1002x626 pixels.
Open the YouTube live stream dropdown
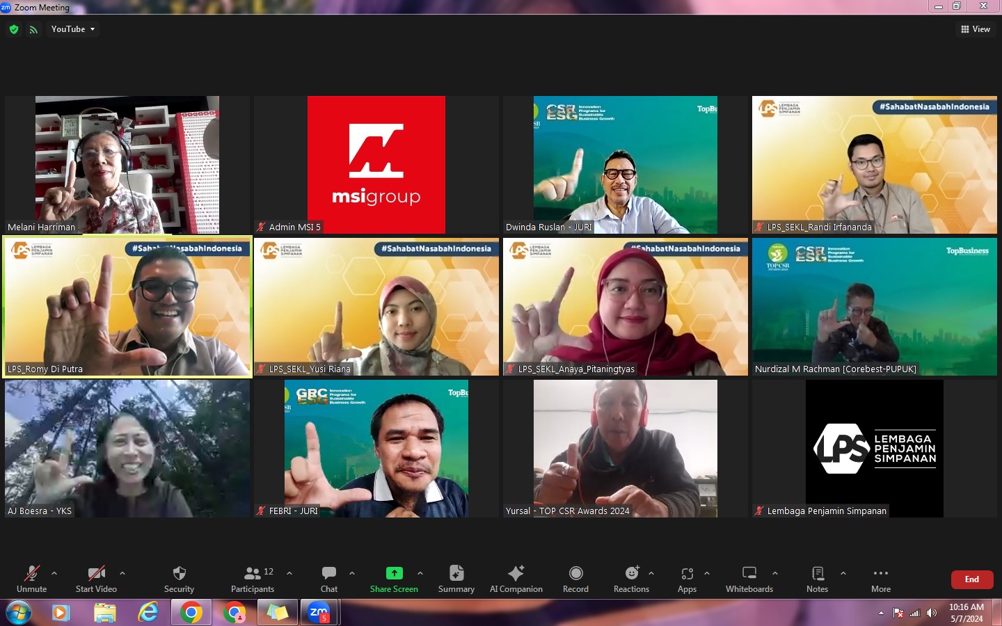(72, 29)
